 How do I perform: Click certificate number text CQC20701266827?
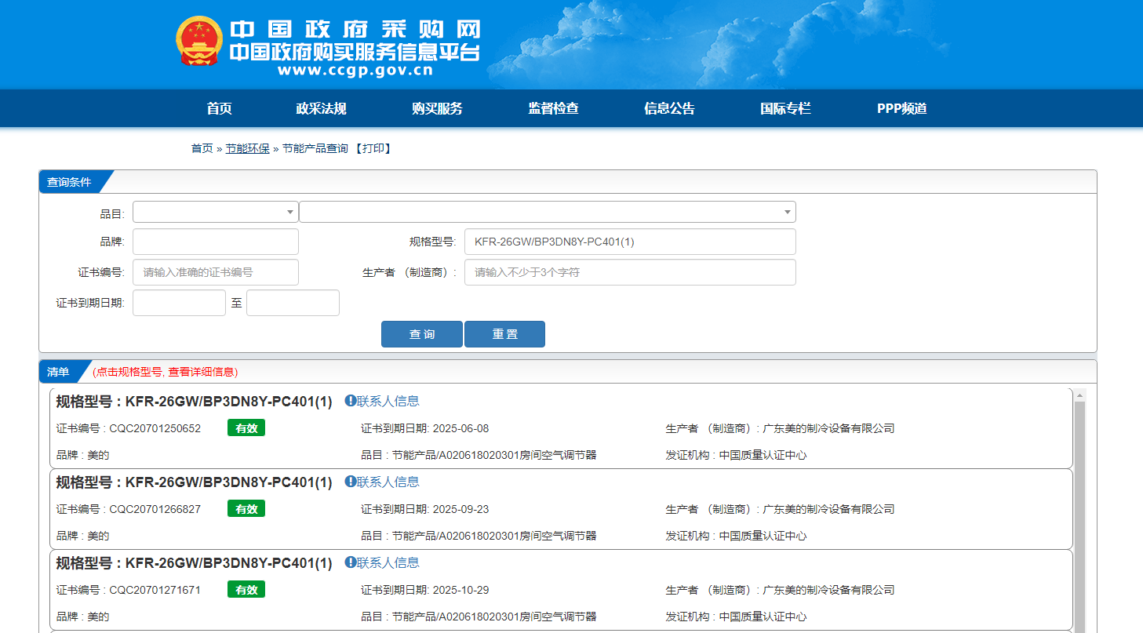pos(155,509)
